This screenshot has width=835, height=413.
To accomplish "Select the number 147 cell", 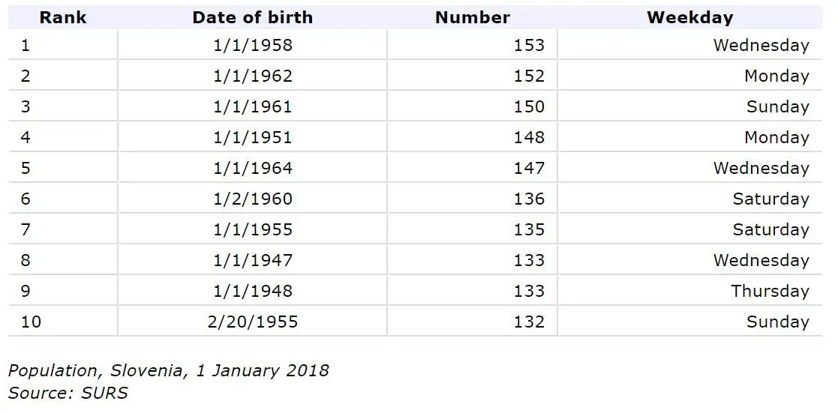I will [529, 168].
